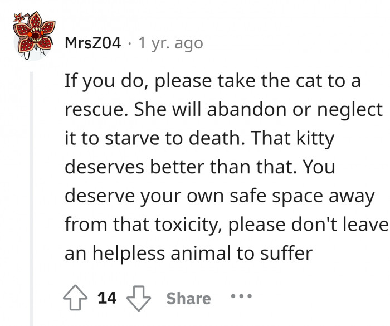Open the three-dot more options menu
The image size is (390, 326).
click(241, 296)
